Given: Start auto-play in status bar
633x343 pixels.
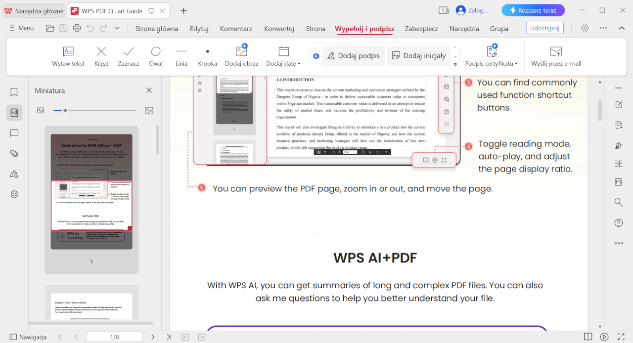Looking at the screenshot, I should [x=604, y=337].
